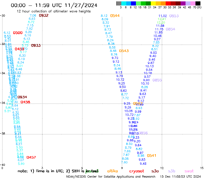Image resolution: width=204 pixels, height=179 pixels.
Task: Click the wave height value '9.72'
Action: pos(115,58)
